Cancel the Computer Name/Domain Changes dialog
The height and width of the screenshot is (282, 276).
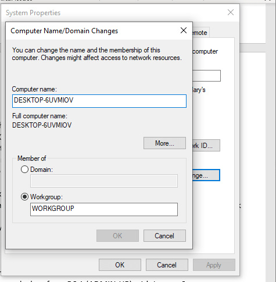tap(164, 236)
